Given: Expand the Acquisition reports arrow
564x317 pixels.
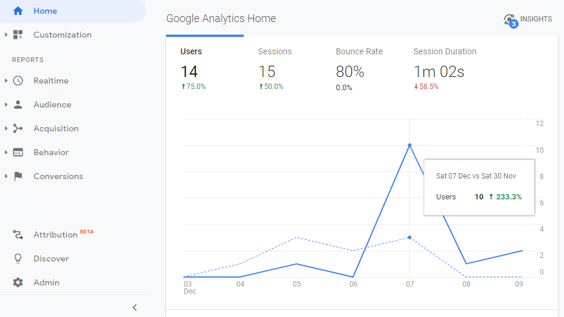Looking at the screenshot, I should coord(6,128).
